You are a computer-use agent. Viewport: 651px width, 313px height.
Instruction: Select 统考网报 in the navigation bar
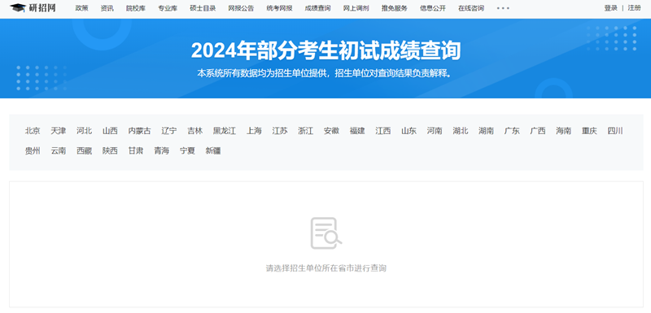pyautogui.click(x=279, y=8)
